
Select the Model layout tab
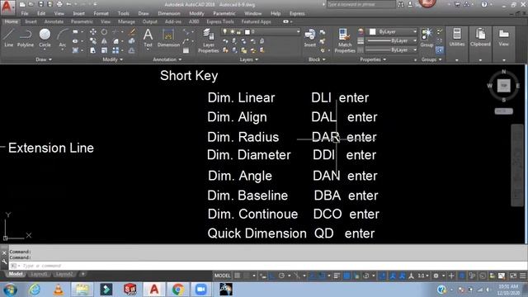(x=16, y=274)
